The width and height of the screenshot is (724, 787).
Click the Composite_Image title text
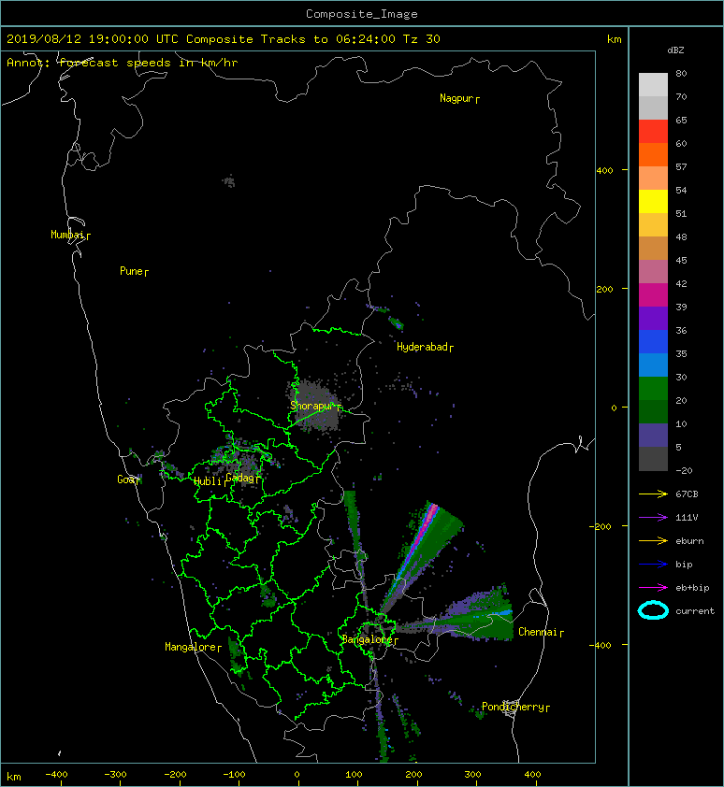362,14
